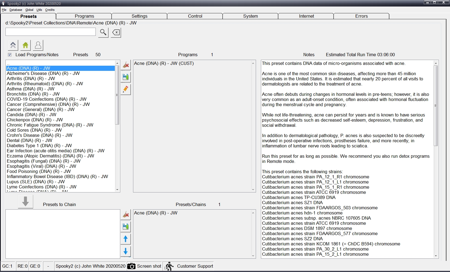Click Spooky2 (c) John White status label
This screenshot has height=272, width=450.
pyautogui.click(x=91, y=266)
